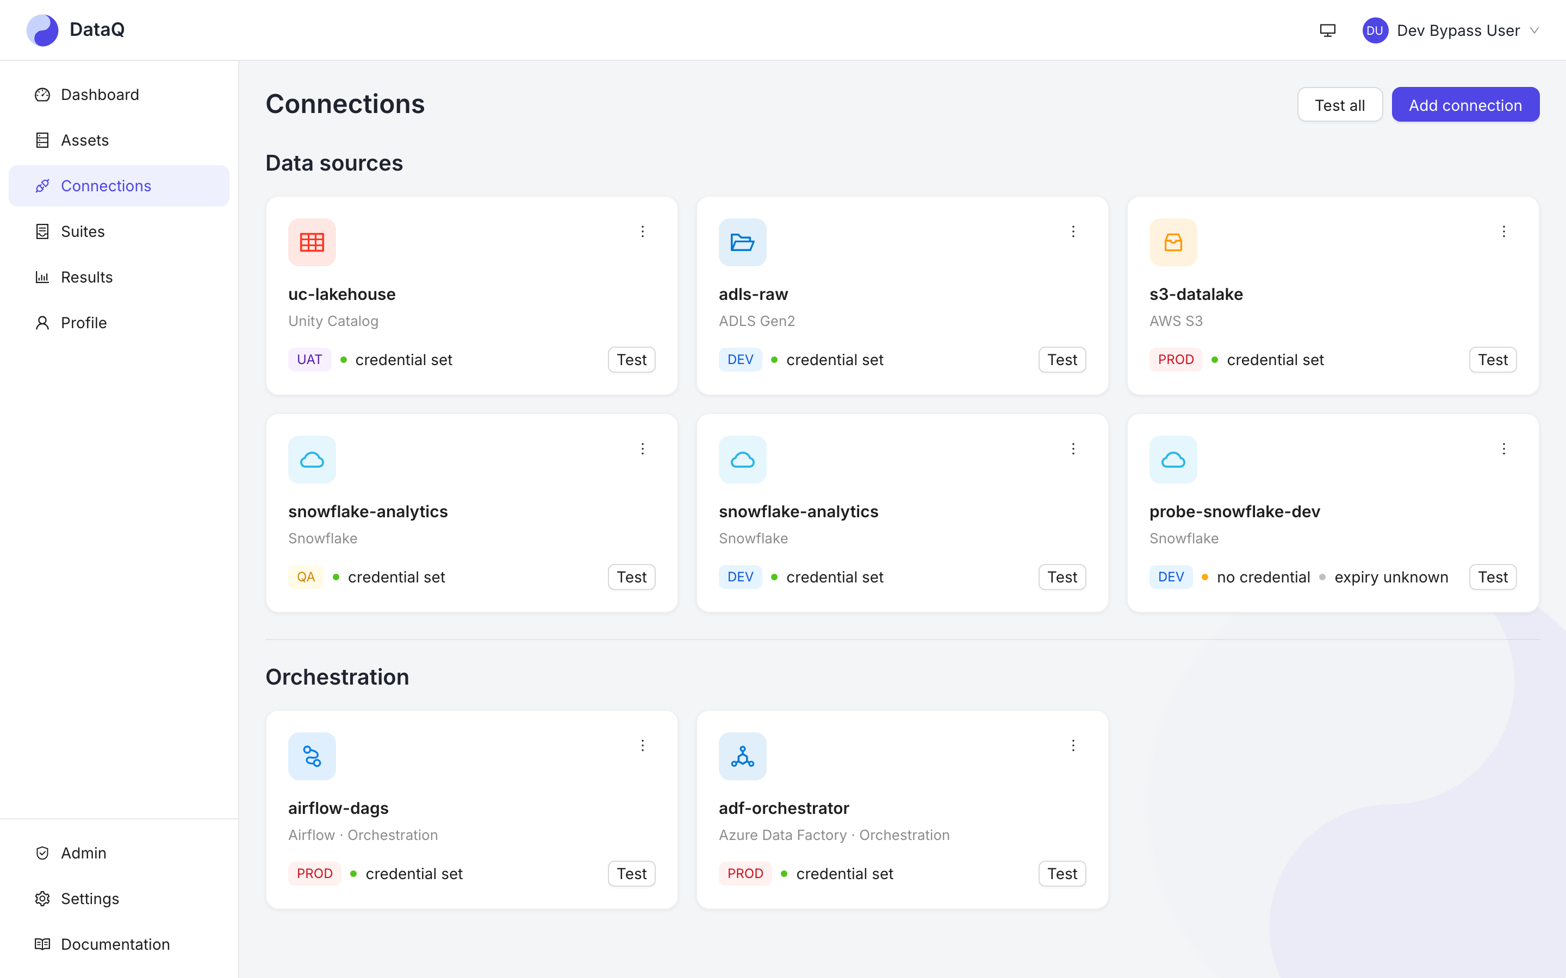This screenshot has width=1566, height=978.
Task: Open Settings from the sidebar
Action: (119, 899)
